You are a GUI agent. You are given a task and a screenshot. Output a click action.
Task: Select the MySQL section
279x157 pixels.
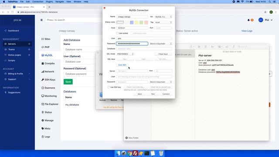point(47,55)
